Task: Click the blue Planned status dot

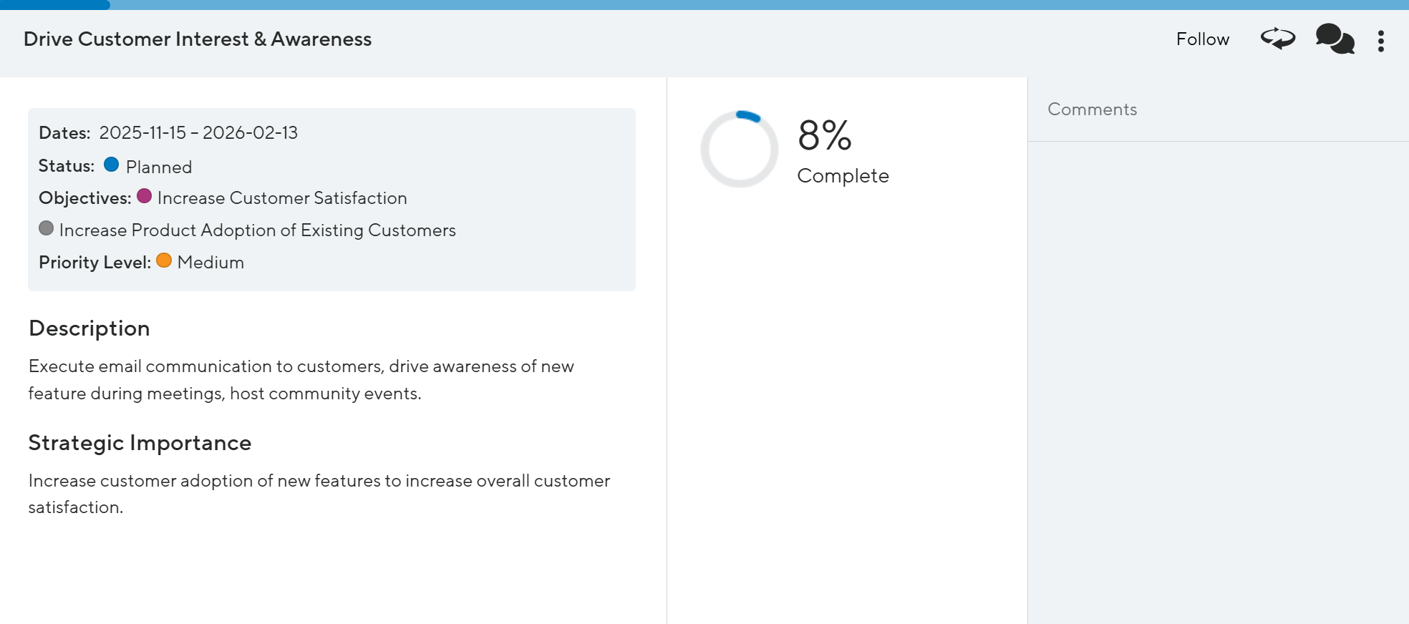Action: [x=111, y=165]
